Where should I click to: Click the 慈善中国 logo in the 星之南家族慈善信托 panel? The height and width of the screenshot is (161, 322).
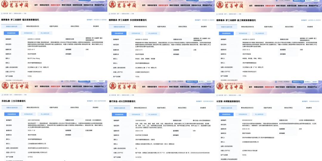(x=230, y=4)
